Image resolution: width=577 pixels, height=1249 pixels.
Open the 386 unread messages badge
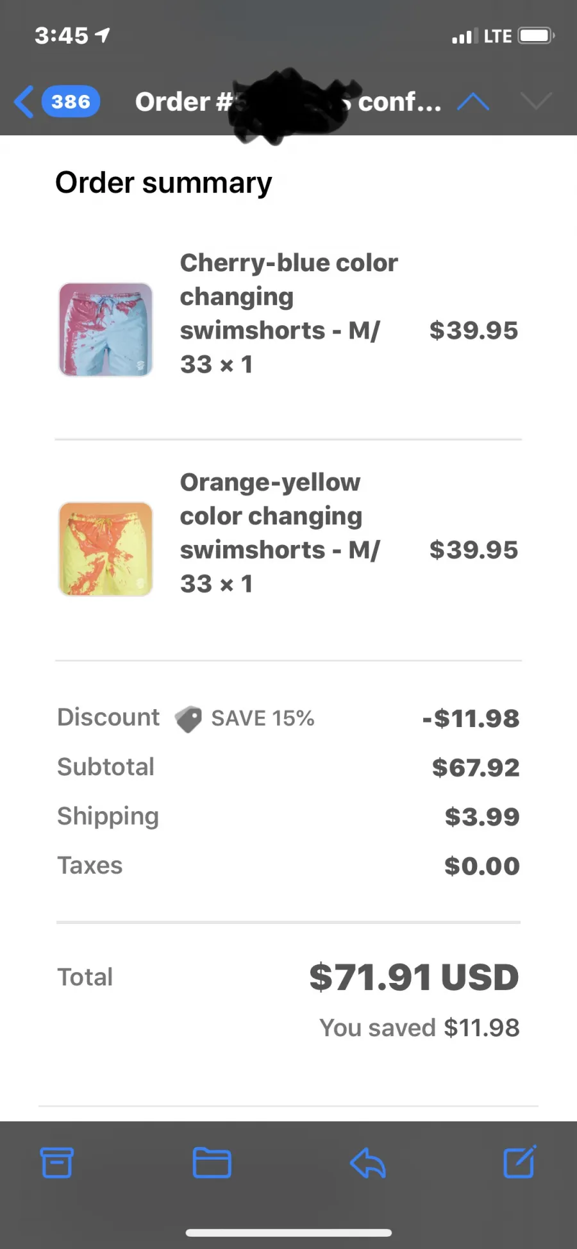[x=71, y=102]
